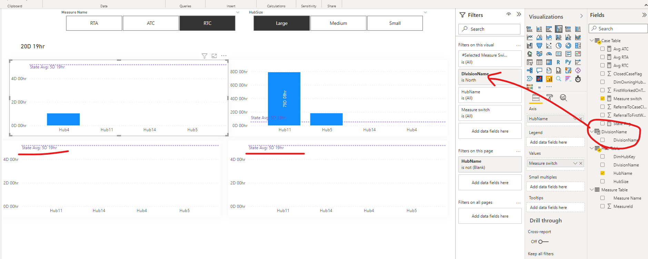Check the Avg RTA field
The image size is (648, 259).
(x=602, y=57)
